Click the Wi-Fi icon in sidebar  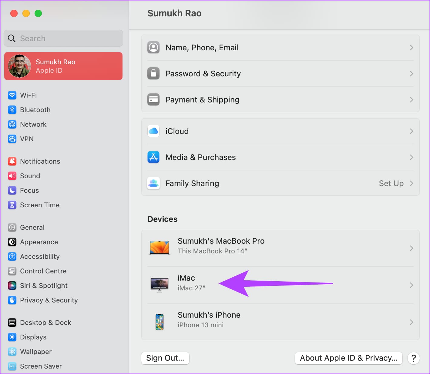12,95
